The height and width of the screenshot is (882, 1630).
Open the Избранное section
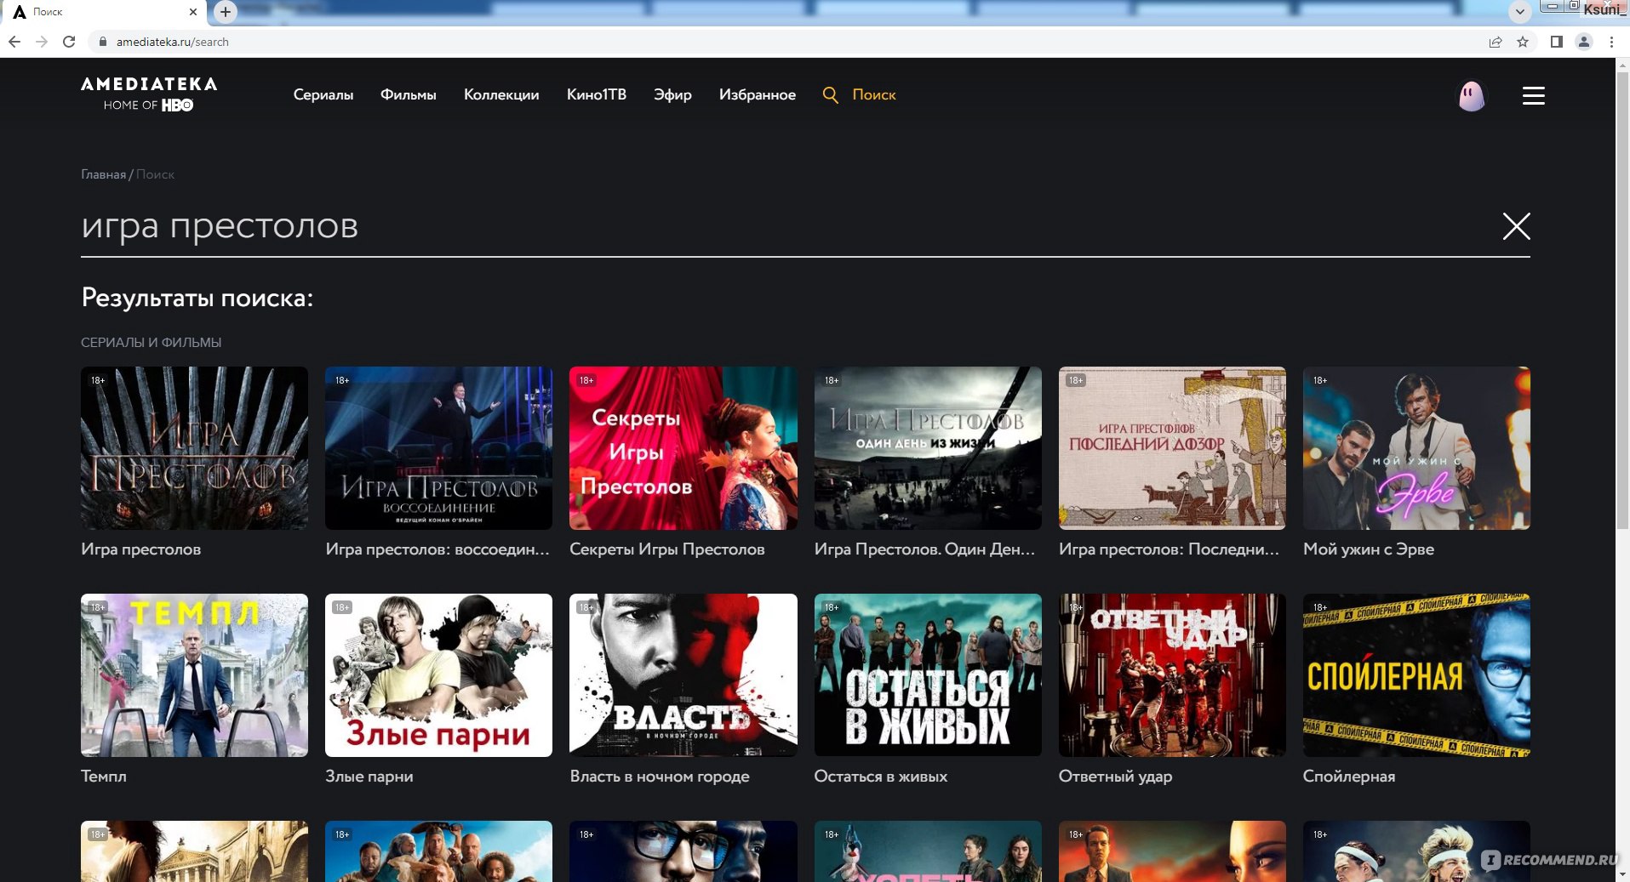click(x=758, y=94)
